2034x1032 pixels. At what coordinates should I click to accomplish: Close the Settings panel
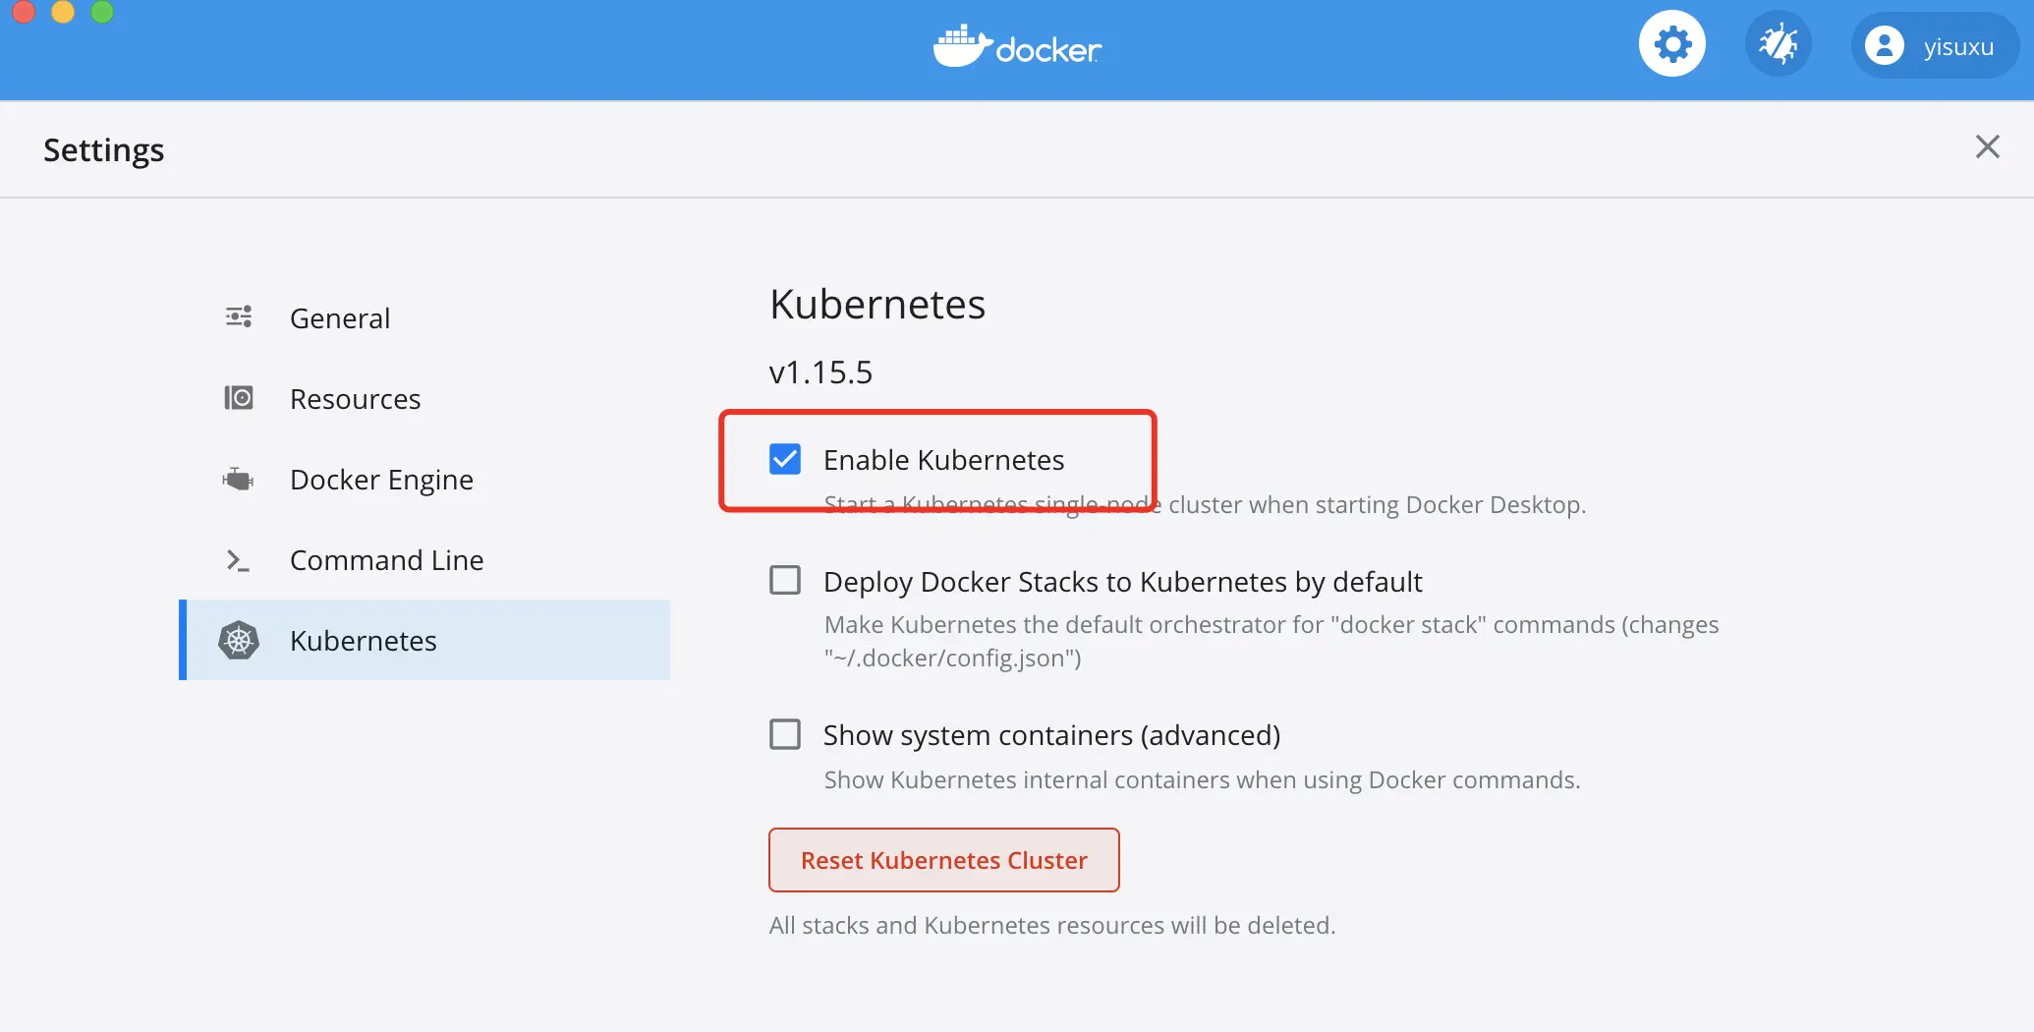[x=1987, y=147]
